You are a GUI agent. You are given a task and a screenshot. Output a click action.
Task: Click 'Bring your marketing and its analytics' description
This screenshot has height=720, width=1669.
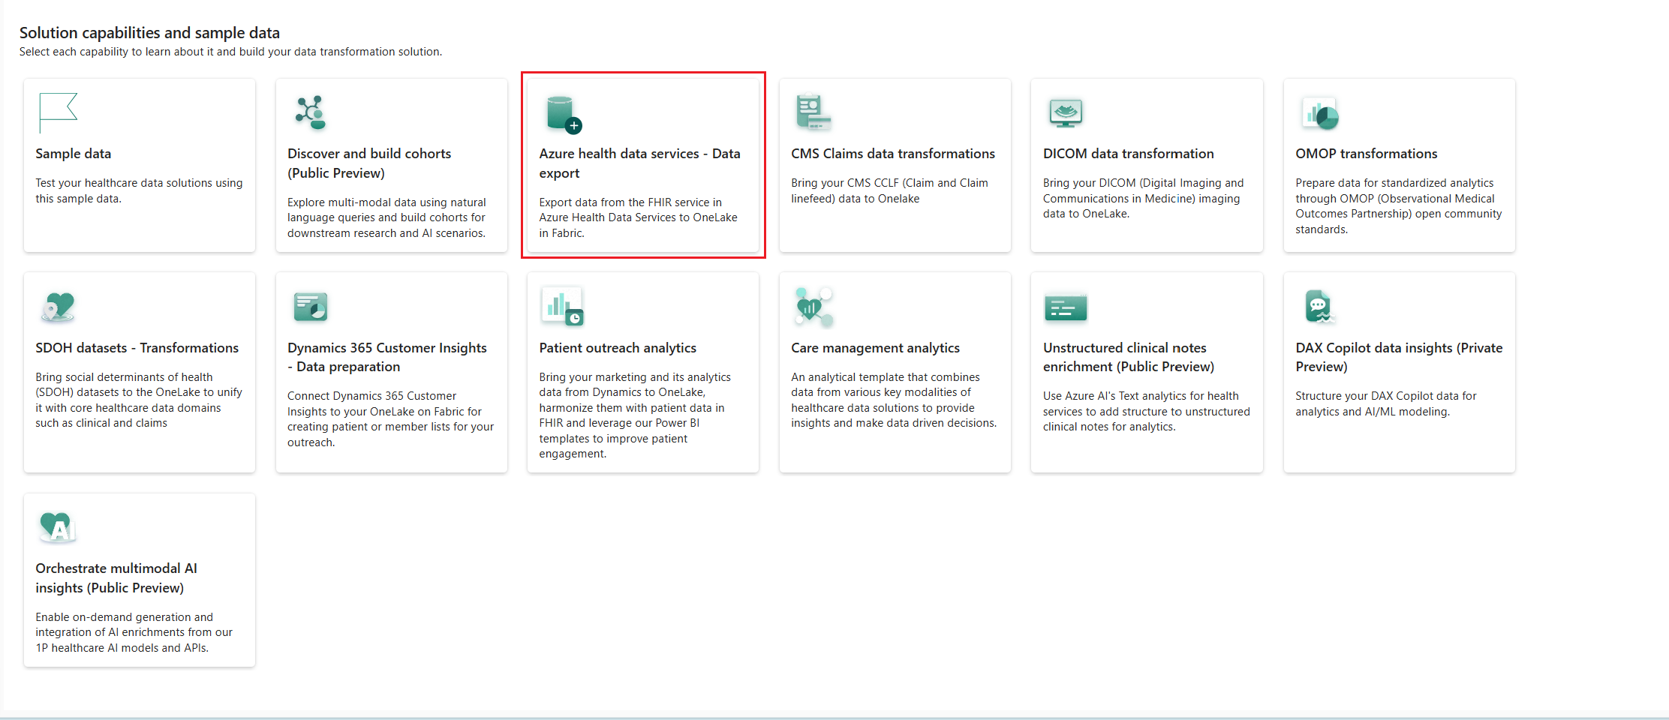635,415
